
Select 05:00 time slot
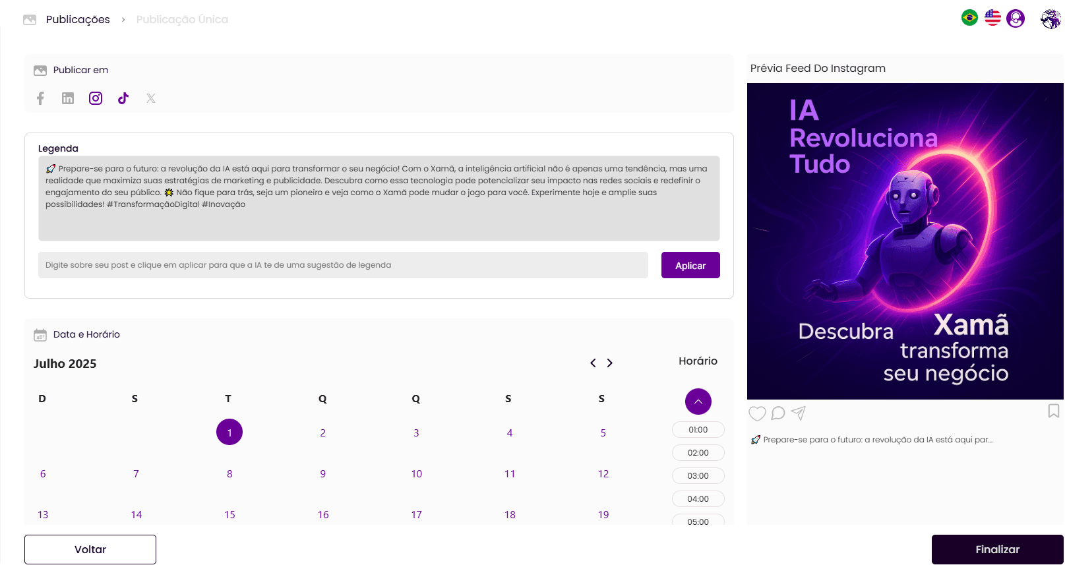698,520
